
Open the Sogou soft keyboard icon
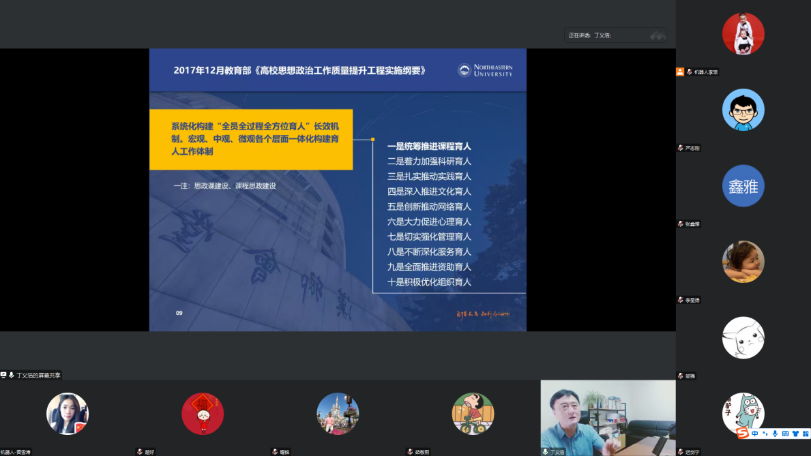[x=785, y=434]
